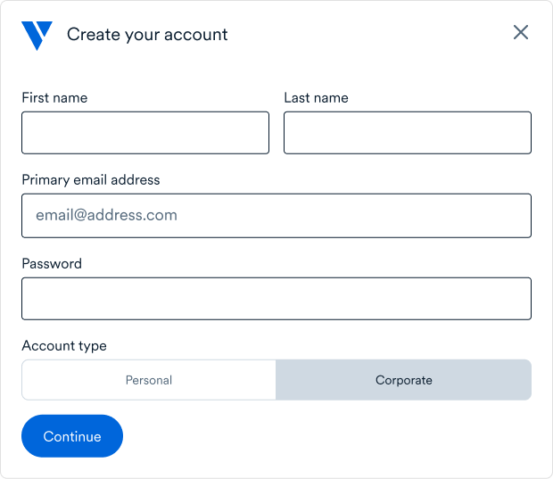
Task: Click the "Password" label text
Action: click(52, 264)
